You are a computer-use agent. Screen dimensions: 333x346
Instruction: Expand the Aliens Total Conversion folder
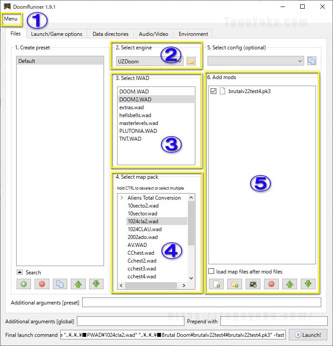121,198
